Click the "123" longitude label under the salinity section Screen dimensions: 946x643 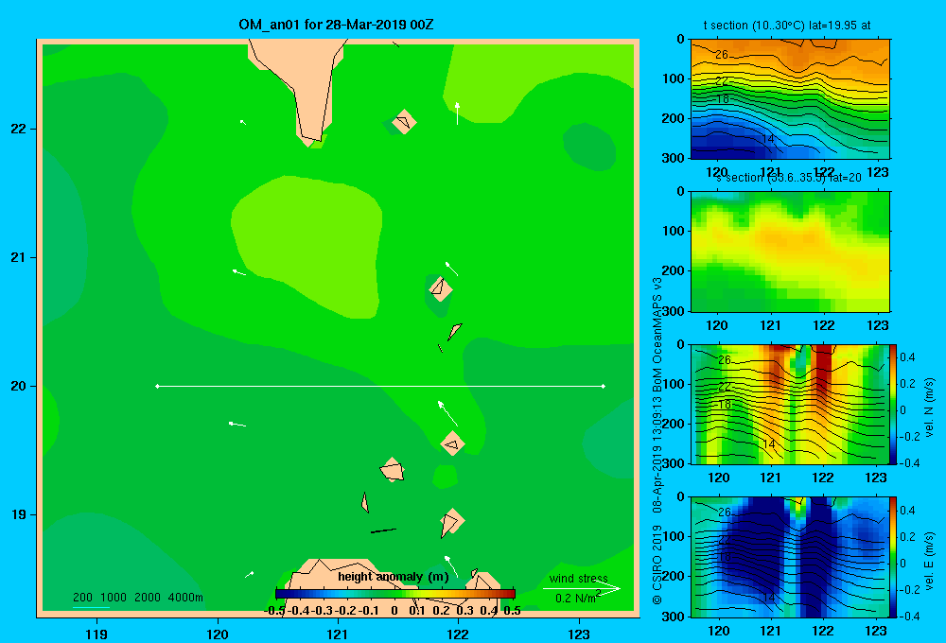tap(877, 325)
